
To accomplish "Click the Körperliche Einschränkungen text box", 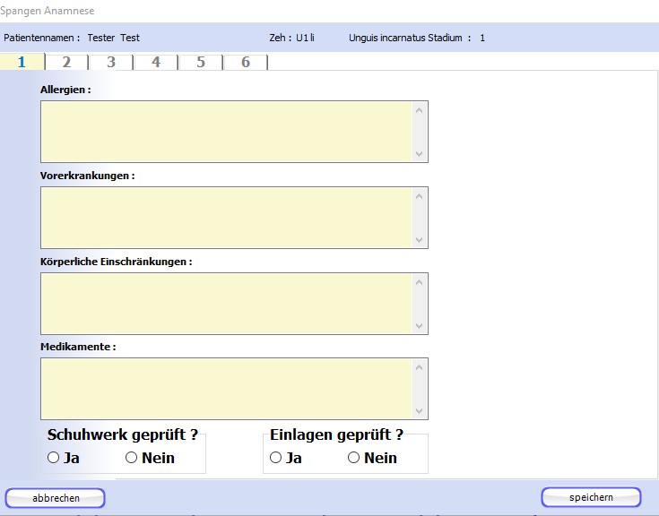I will pos(226,304).
